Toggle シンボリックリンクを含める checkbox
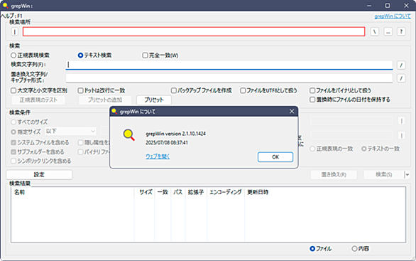The width and height of the screenshot is (416, 261). pos(41,161)
